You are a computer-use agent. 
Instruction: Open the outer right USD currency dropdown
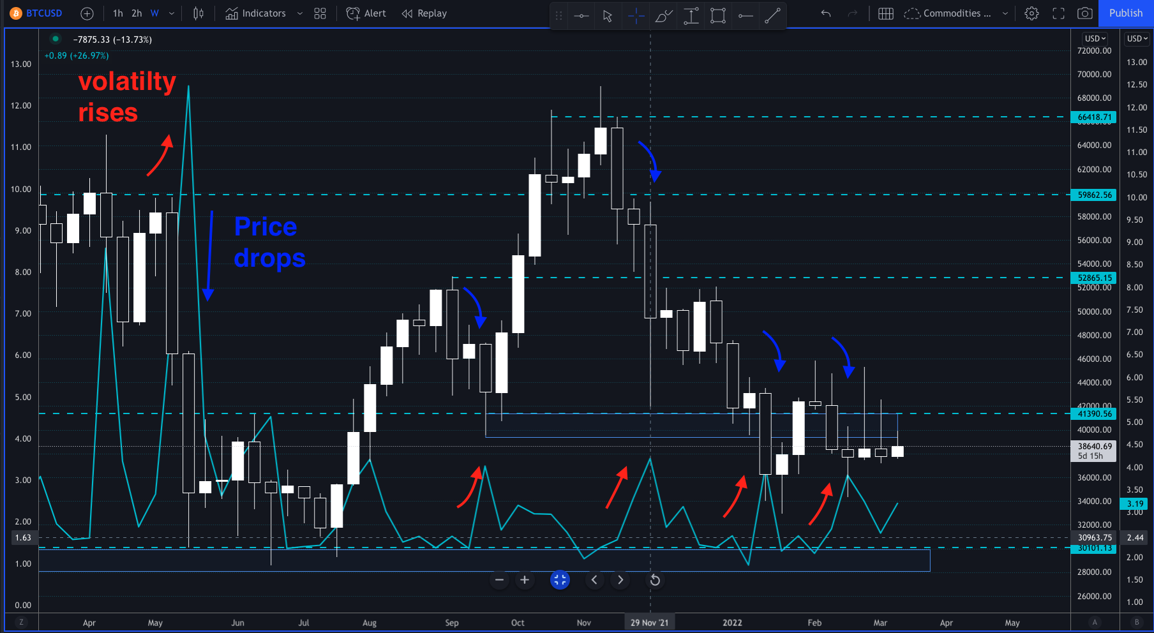(1137, 38)
